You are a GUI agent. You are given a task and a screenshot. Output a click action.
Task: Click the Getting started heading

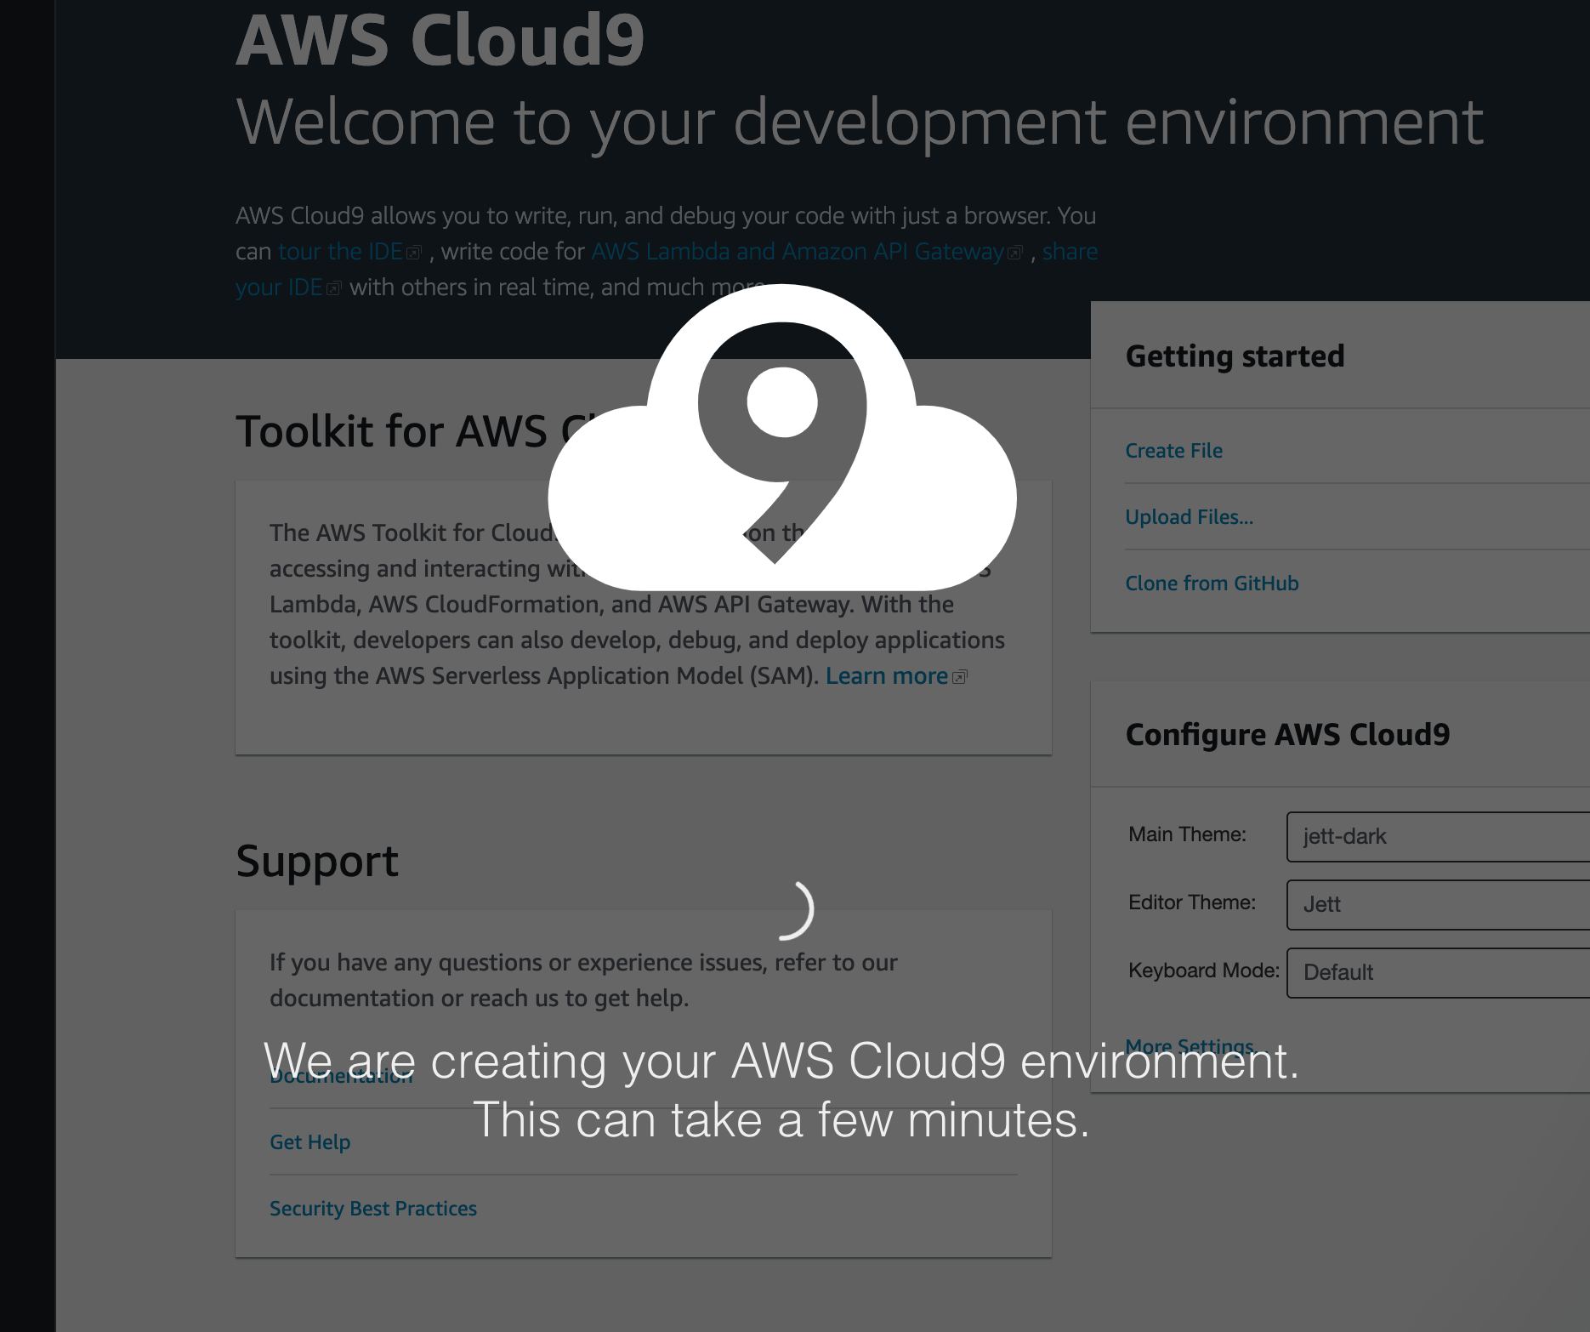(x=1235, y=356)
